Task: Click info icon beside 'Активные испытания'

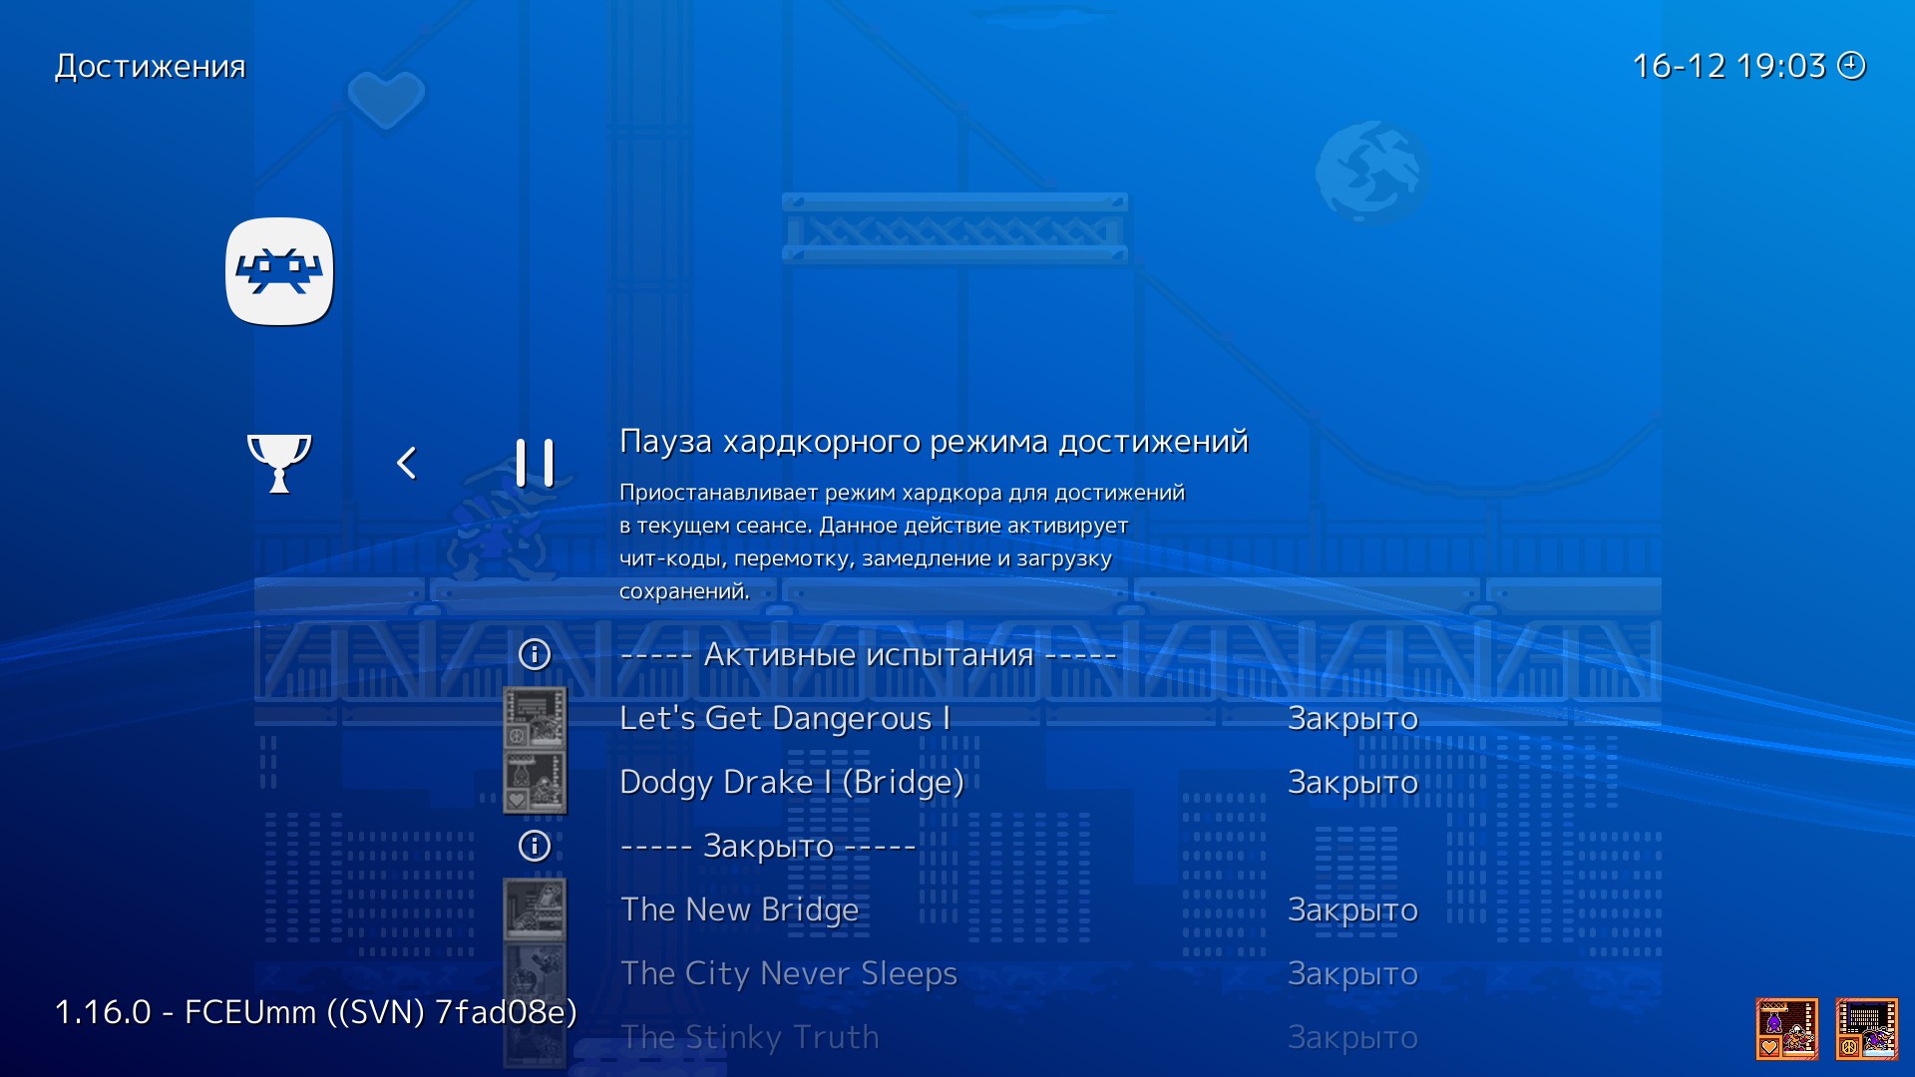Action: (x=535, y=654)
